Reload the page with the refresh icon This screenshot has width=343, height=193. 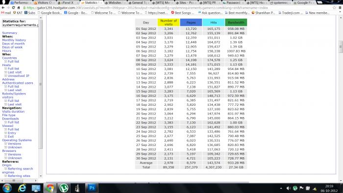coord(13,8)
